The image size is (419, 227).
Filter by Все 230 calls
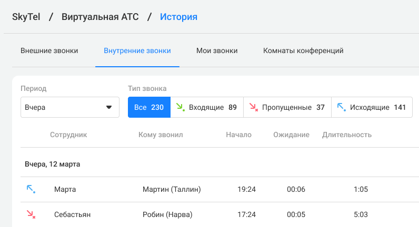[x=149, y=107]
